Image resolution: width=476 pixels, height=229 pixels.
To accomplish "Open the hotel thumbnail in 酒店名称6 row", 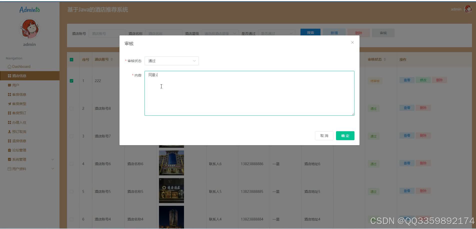I will tap(171, 163).
